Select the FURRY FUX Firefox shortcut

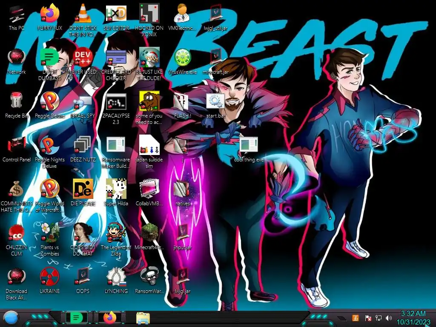pos(49,13)
